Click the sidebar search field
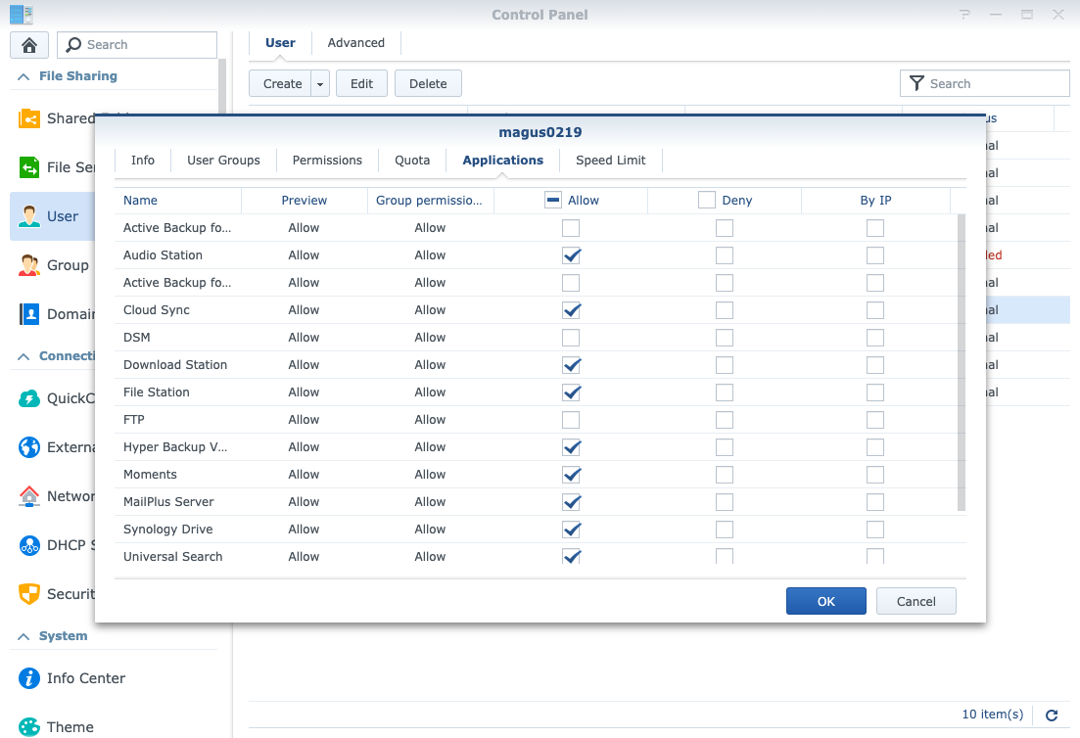Screen dimensions: 1080x738 [137, 45]
